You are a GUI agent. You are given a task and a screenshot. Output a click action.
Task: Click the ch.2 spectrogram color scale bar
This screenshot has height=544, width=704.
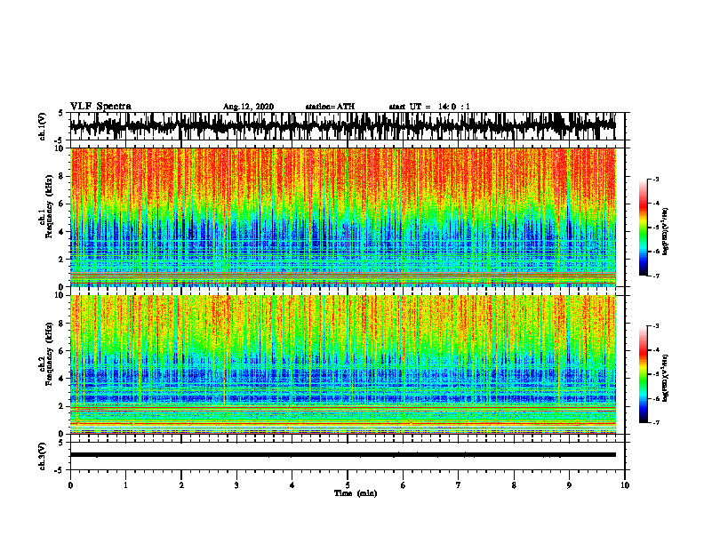643,374
